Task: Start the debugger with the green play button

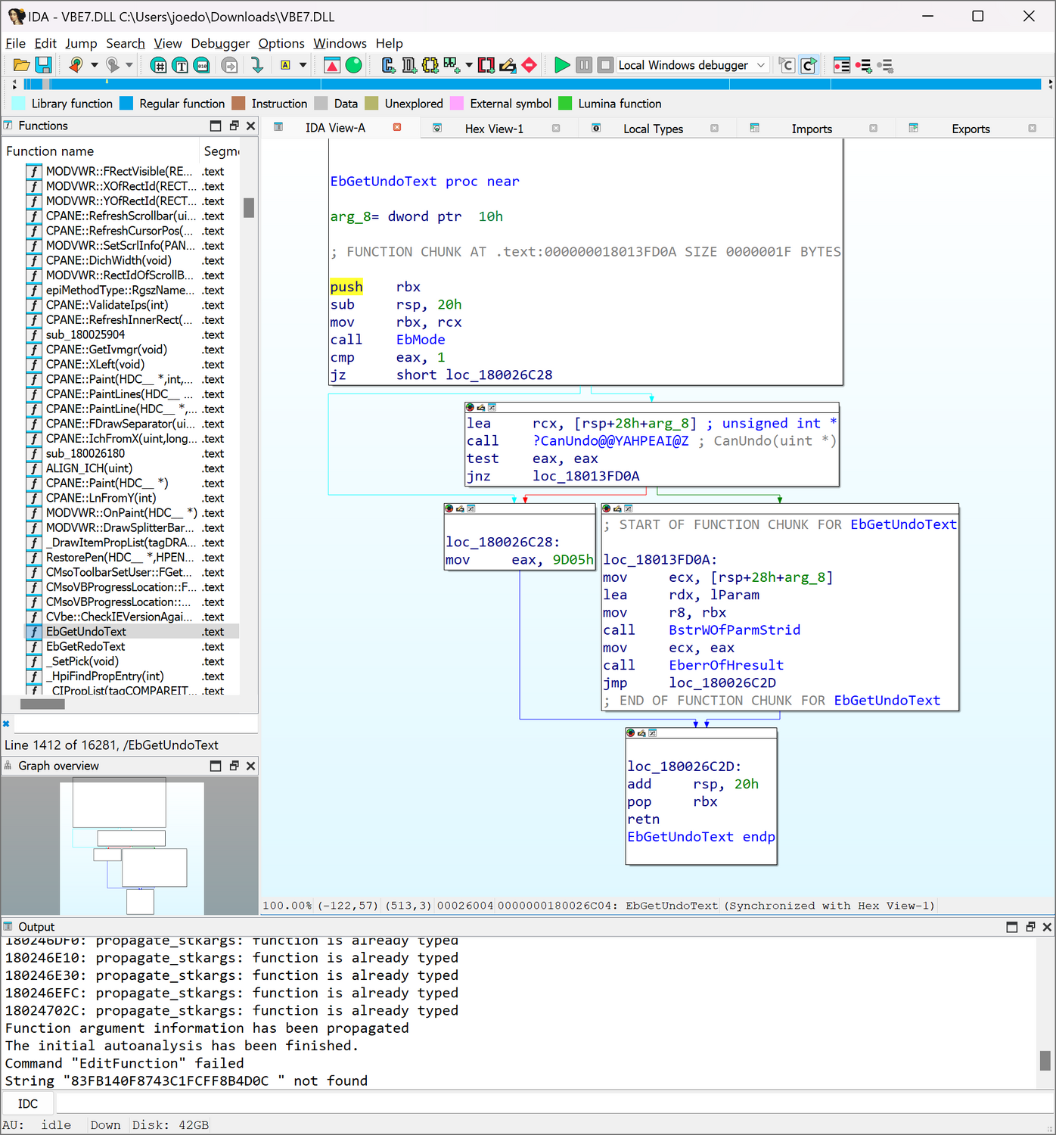Action: (x=561, y=66)
